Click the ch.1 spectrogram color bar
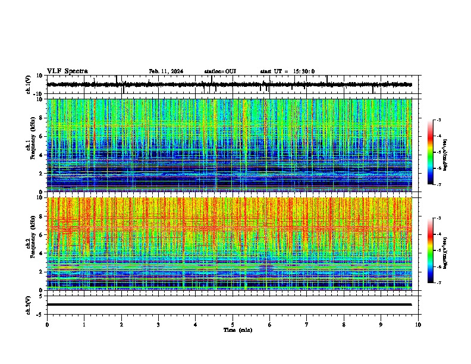The image size is (471, 364). tap(430, 152)
